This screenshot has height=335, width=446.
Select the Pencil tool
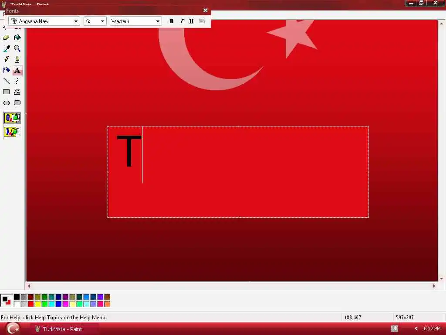coord(6,59)
